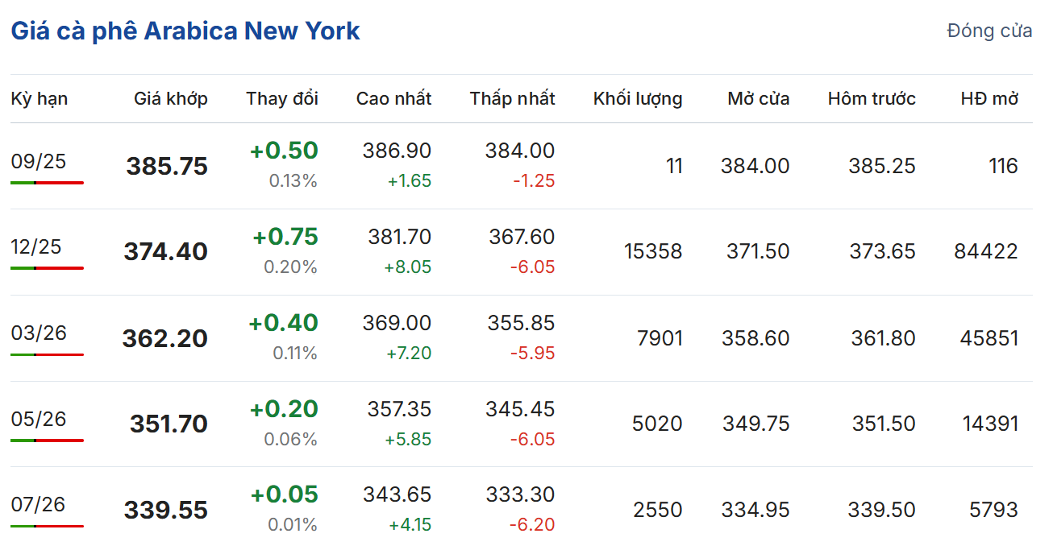Click the 84422 open interest value
This screenshot has height=546, width=1053.
985,251
